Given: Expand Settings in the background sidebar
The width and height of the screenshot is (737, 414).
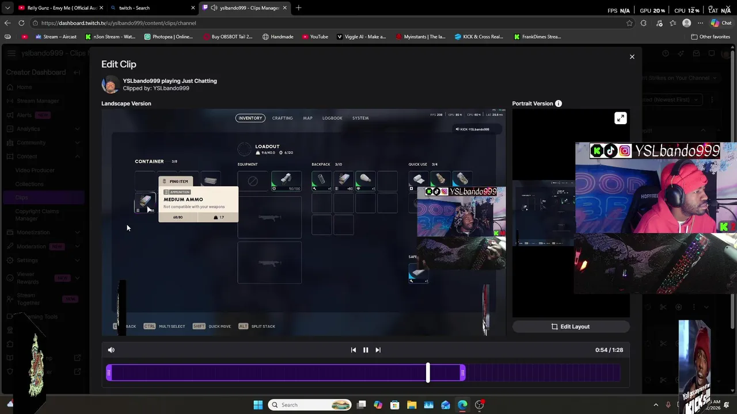Looking at the screenshot, I should (77, 260).
